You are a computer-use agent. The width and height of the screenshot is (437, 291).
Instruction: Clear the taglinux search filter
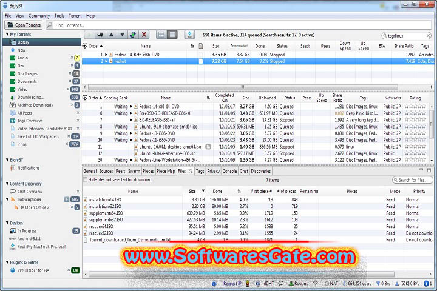(x=428, y=36)
